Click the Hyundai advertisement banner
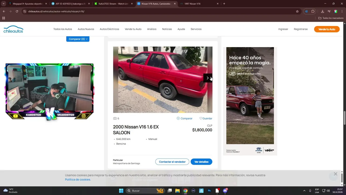Viewport: 346px width, 195px height. point(250,101)
